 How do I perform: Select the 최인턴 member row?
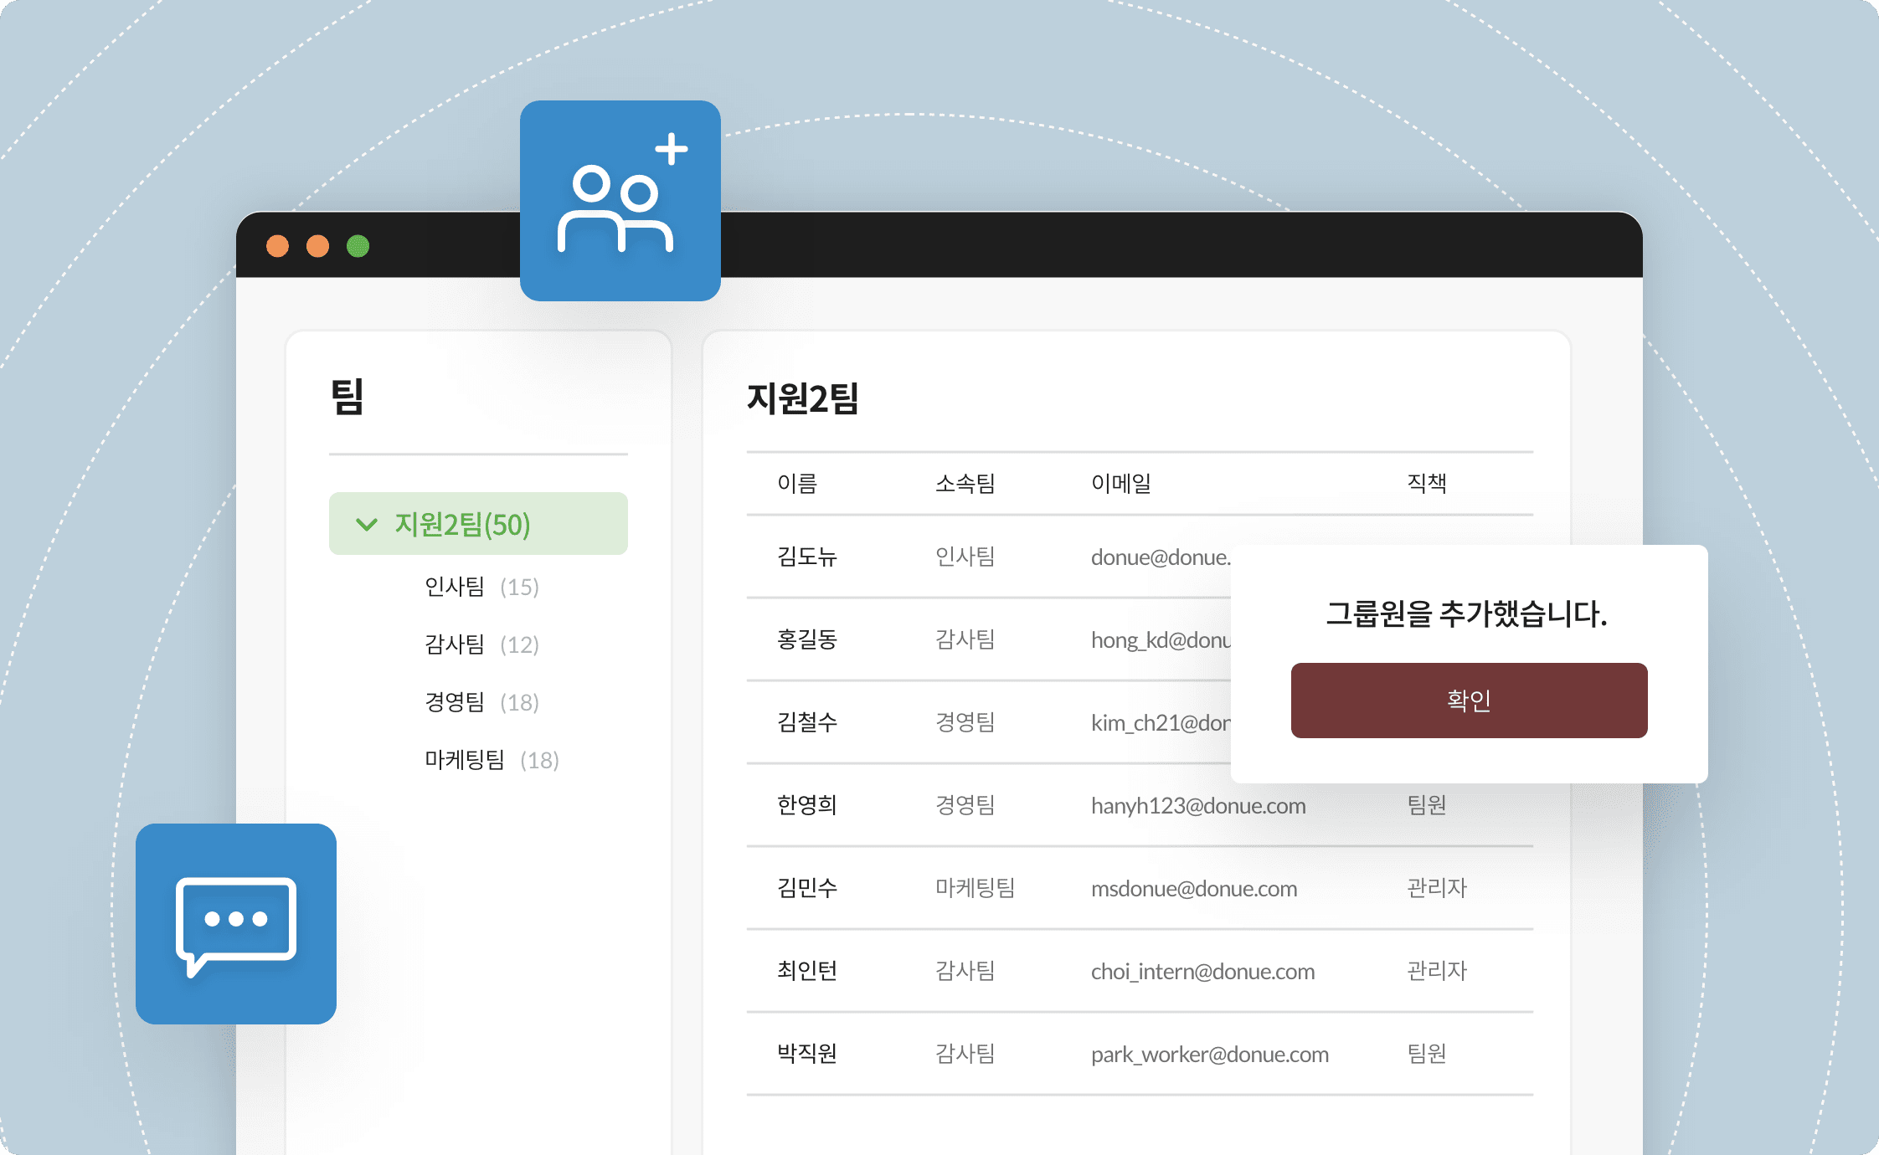coord(807,971)
